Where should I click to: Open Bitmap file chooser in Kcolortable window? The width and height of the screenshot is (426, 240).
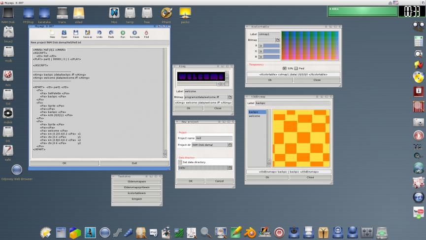[277, 39]
